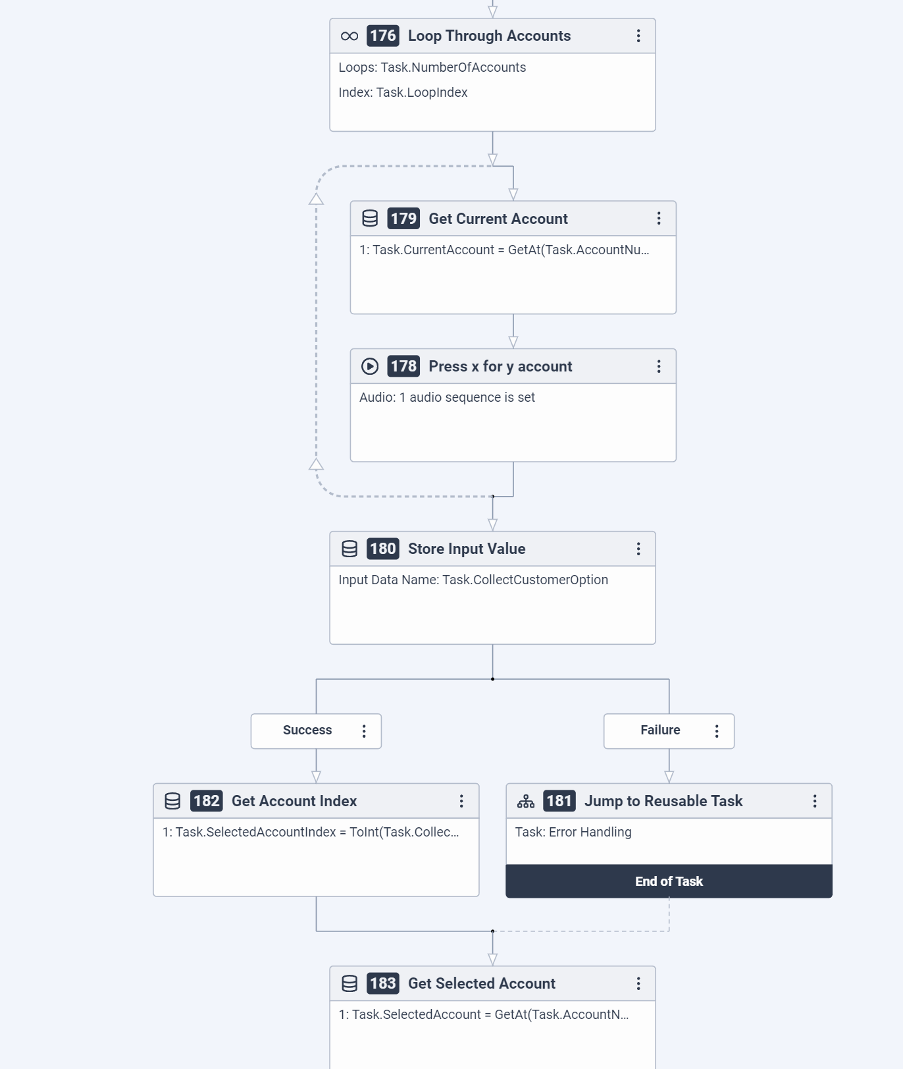Image resolution: width=903 pixels, height=1069 pixels.
Task: Click the database icon on Get Account Index
Action: click(x=172, y=801)
